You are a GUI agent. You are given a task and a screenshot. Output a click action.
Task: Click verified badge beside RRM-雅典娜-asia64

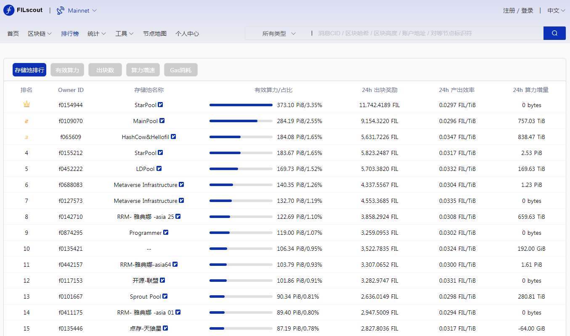[x=175, y=264]
